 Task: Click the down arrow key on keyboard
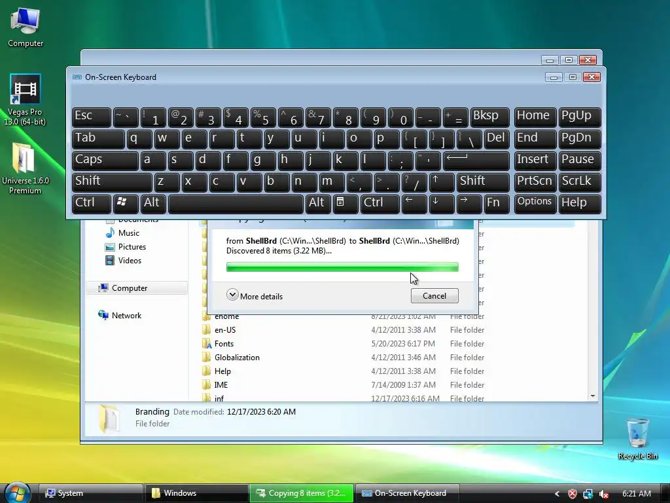(441, 204)
